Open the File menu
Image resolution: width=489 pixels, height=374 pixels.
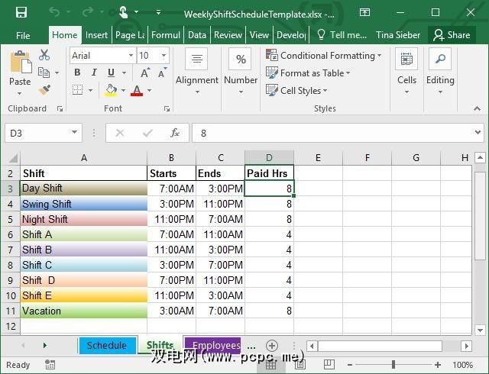point(23,35)
